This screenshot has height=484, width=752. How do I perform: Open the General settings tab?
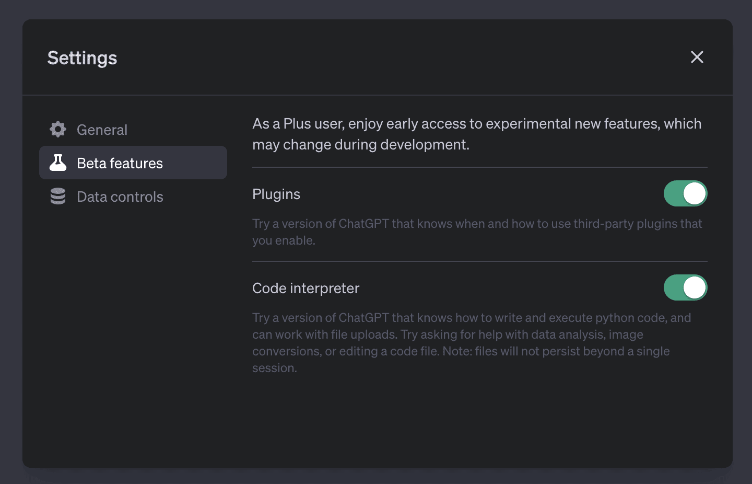tap(102, 130)
